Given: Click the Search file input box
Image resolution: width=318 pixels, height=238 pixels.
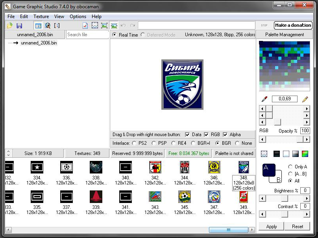Looking at the screenshot, I should point(87,35).
